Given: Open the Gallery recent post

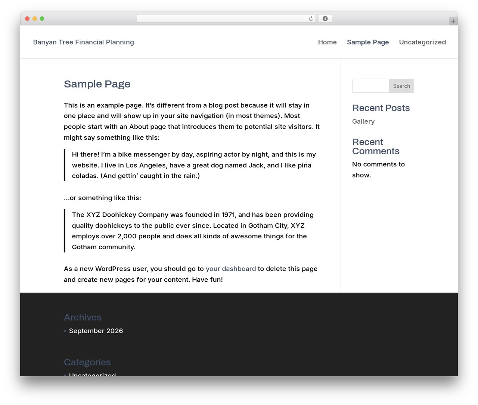Looking at the screenshot, I should 363,121.
